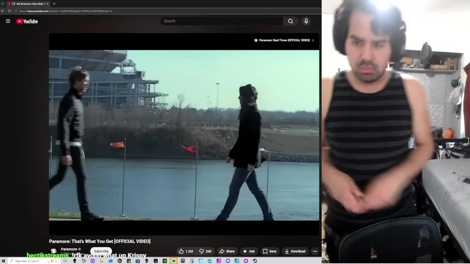Close the Paramore browser tab
Viewport: 470px width, 264px height.
point(47,4)
